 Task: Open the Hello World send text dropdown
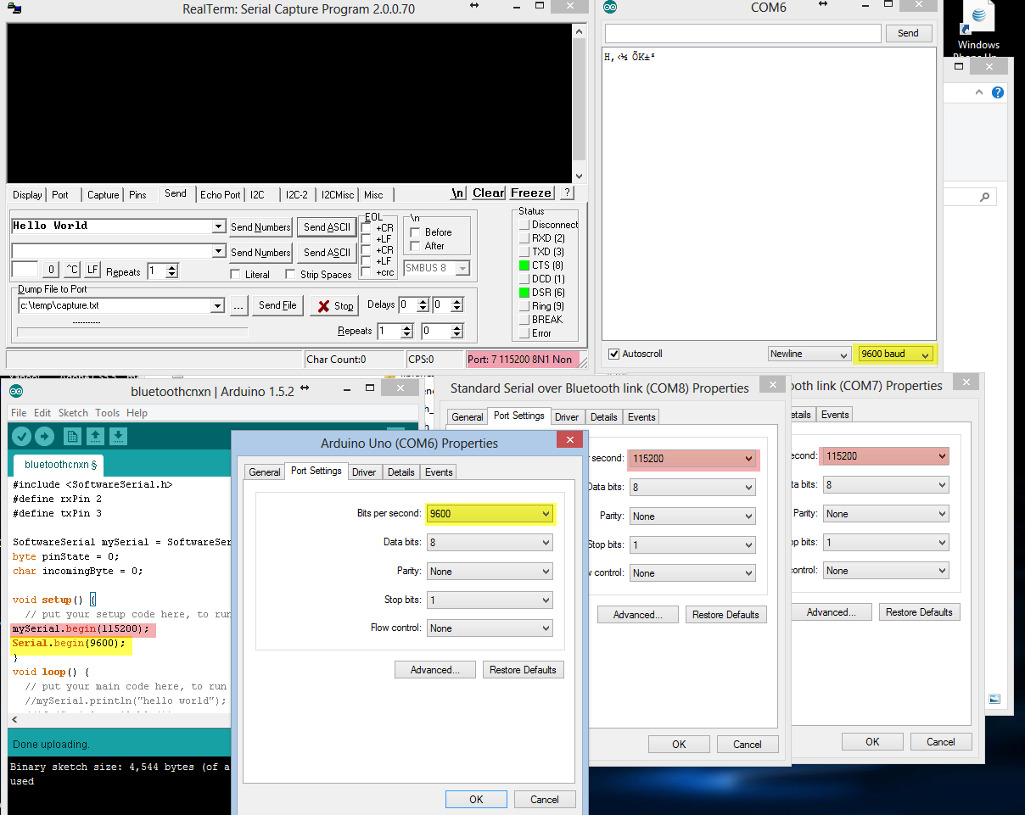[218, 226]
